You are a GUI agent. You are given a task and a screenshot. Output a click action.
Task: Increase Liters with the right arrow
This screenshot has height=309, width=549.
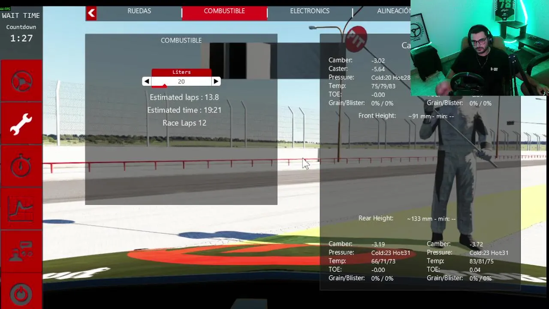216,81
